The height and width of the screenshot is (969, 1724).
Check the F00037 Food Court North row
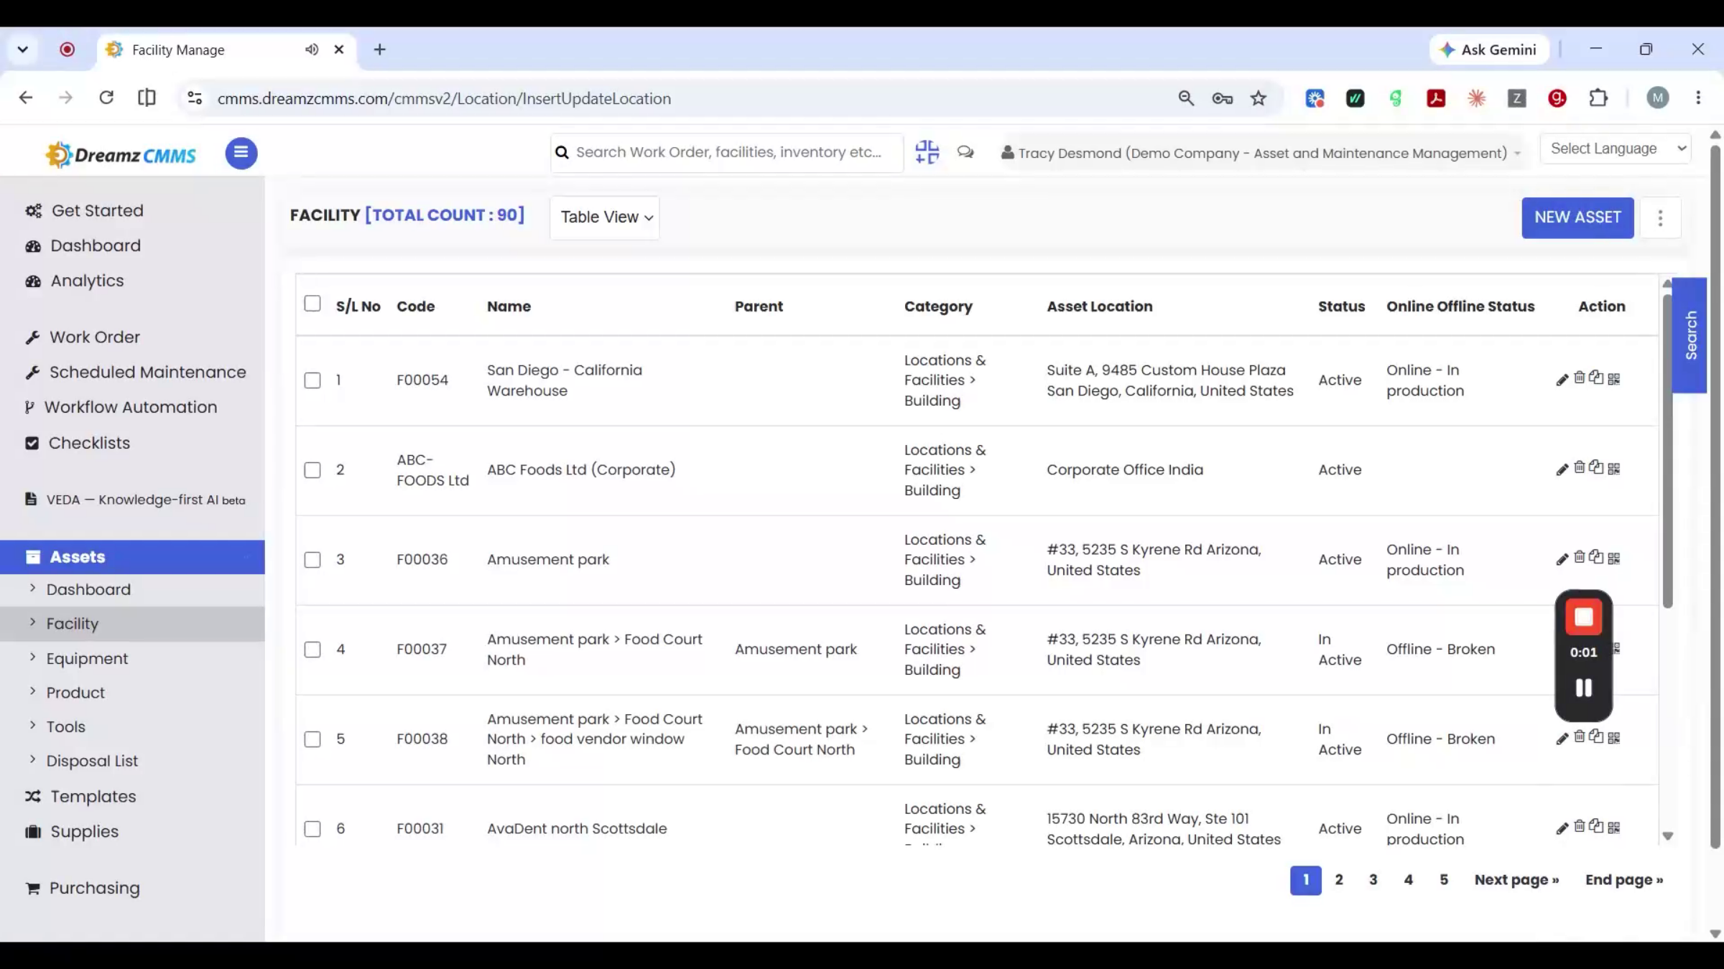[x=312, y=650]
